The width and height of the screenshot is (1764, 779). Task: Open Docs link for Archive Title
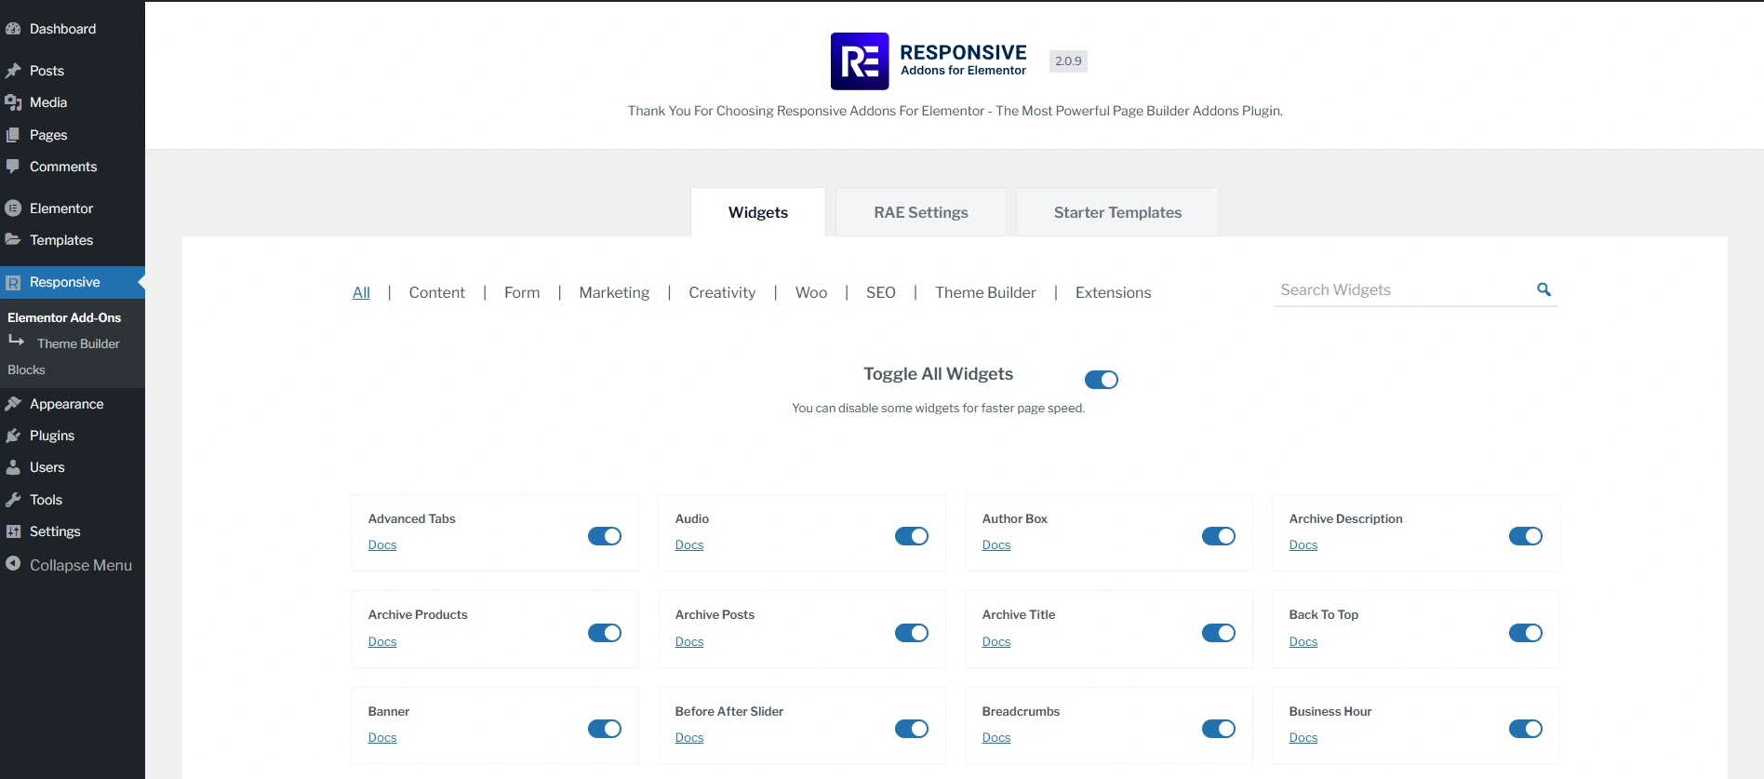996,642
